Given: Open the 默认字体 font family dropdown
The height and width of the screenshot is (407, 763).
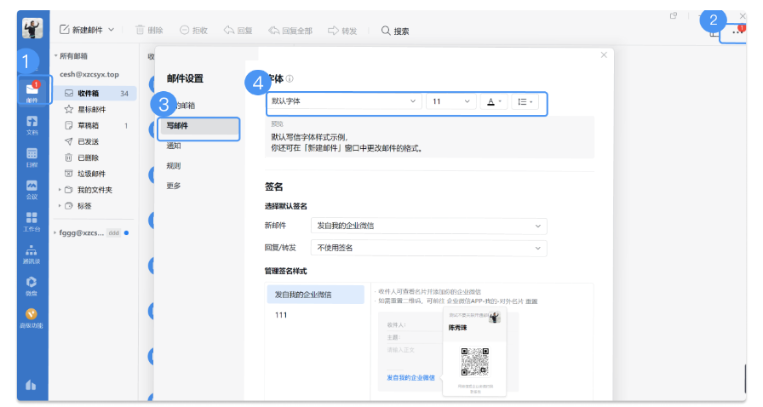Looking at the screenshot, I should [344, 101].
